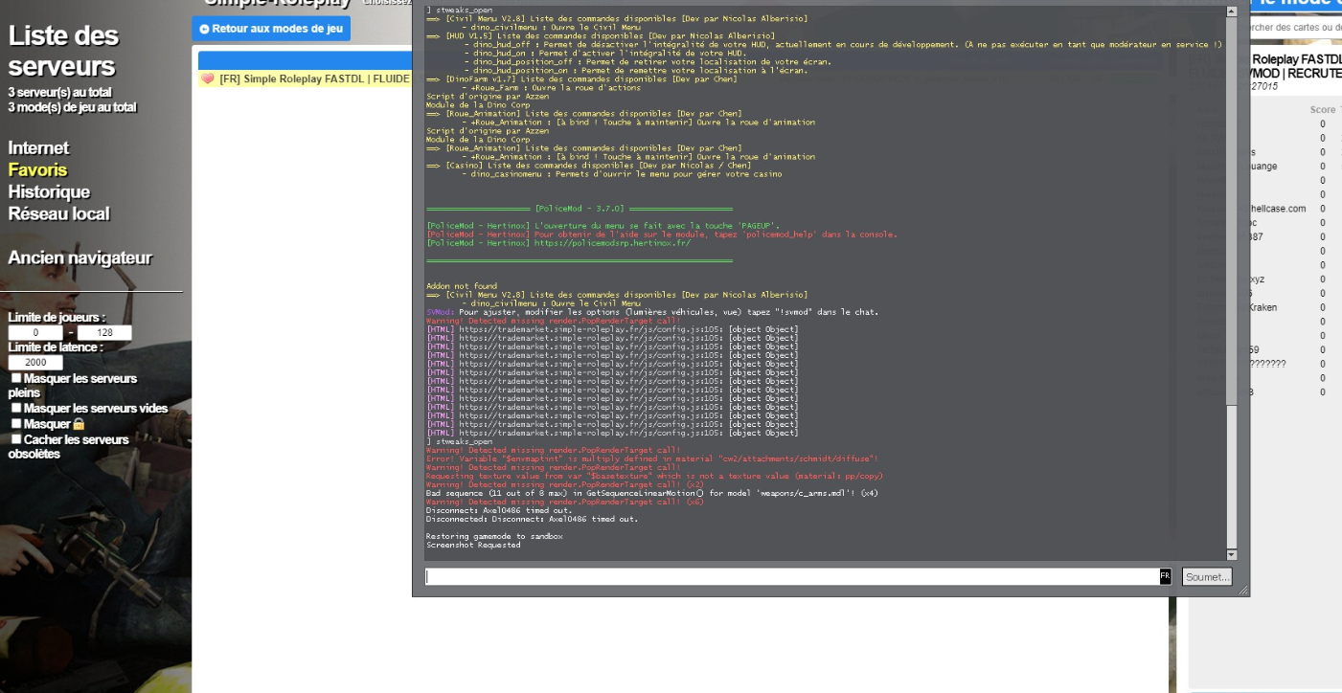
Task: Open the Réseau local server list
Action: pyautogui.click(x=58, y=213)
